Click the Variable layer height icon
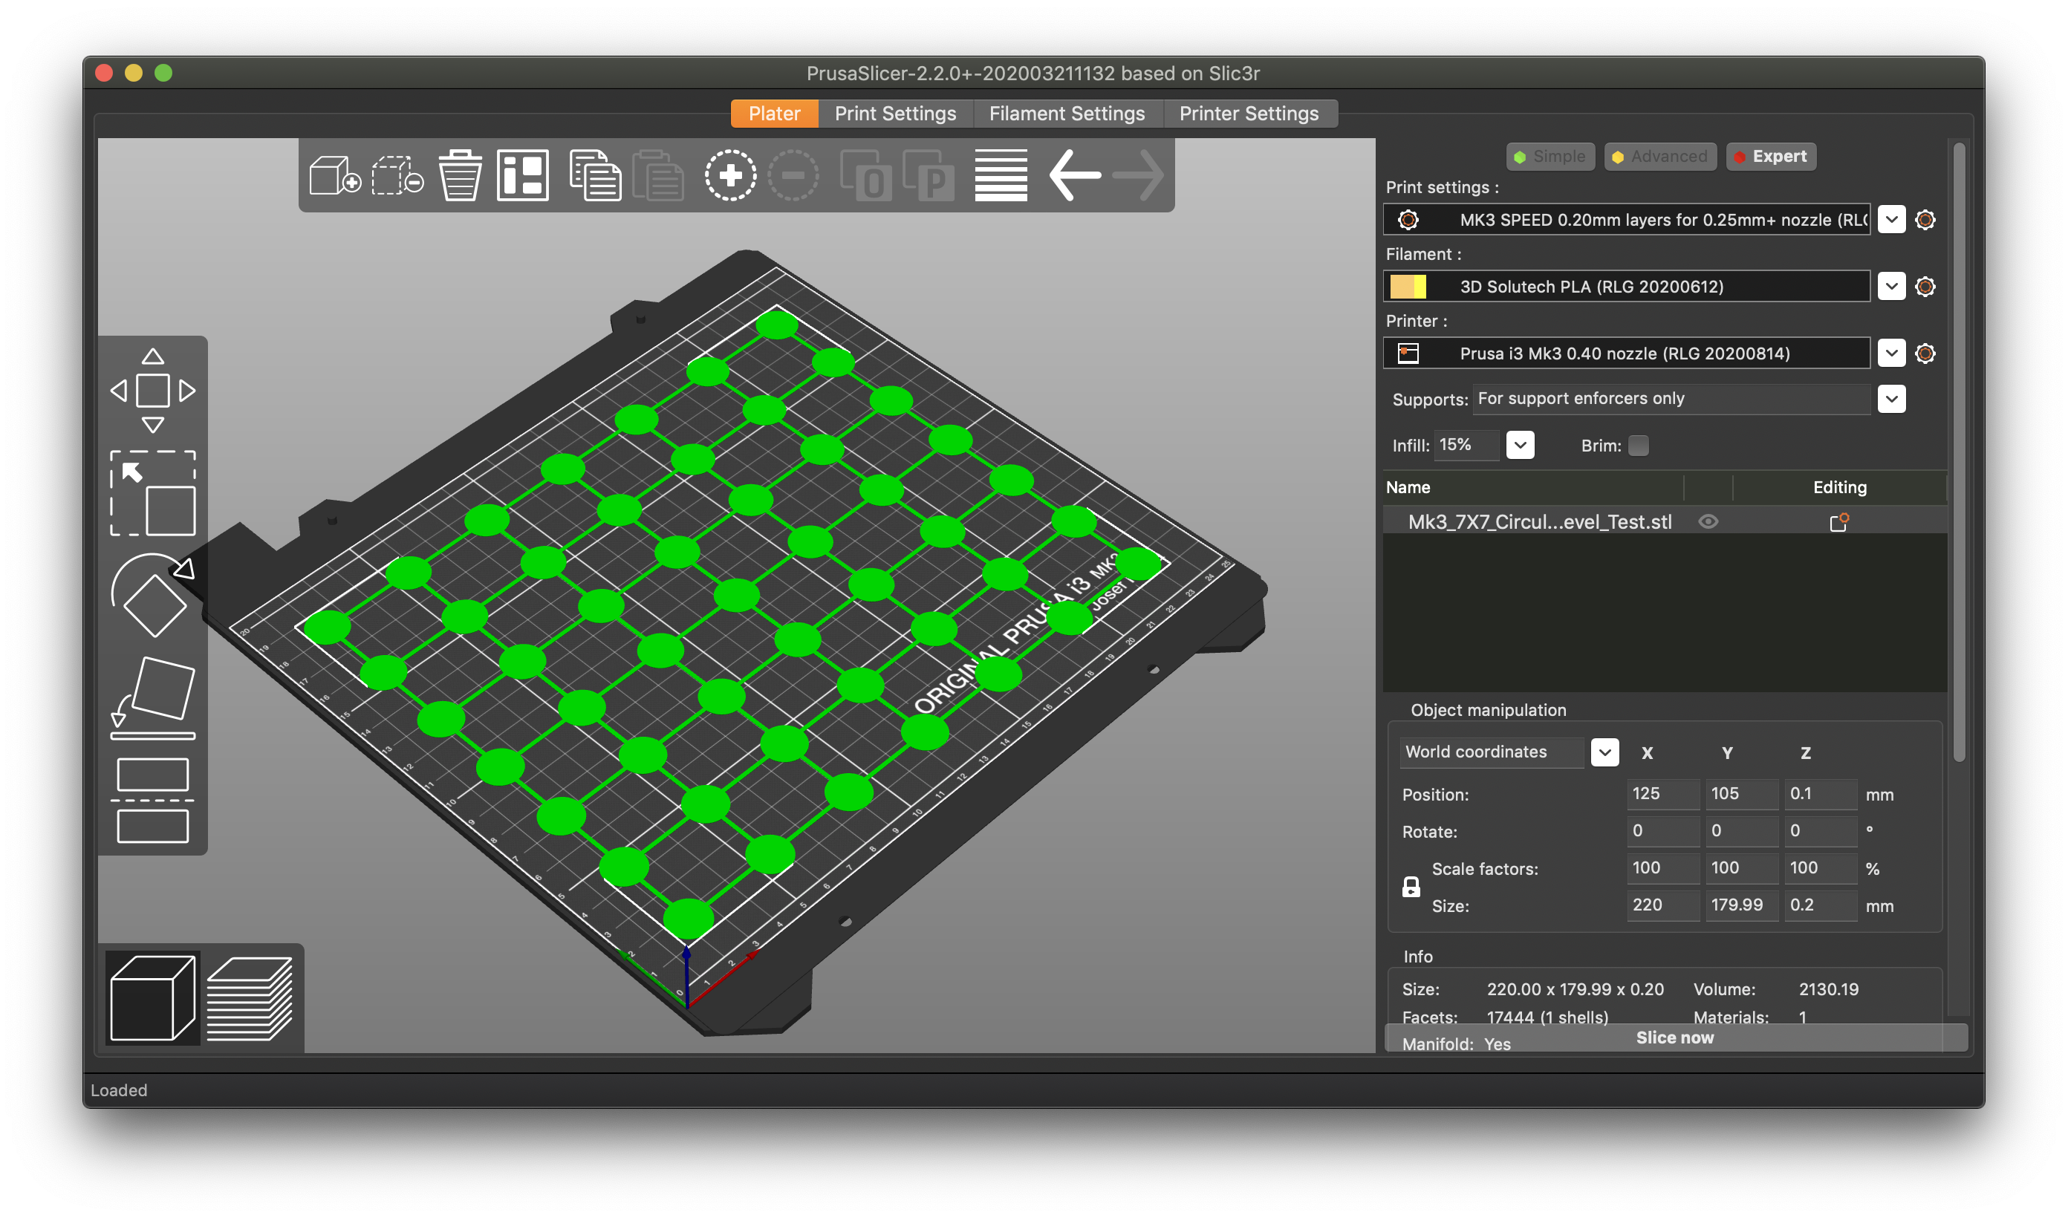Screen dimensions: 2068x1218 [1001, 175]
